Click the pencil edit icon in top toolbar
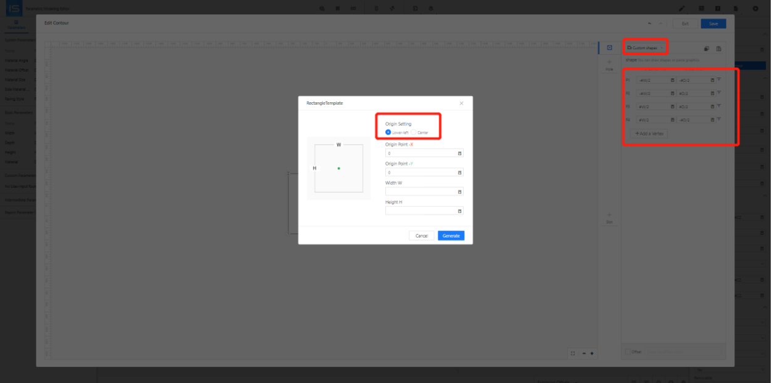Image resolution: width=772 pixels, height=383 pixels. (682, 9)
